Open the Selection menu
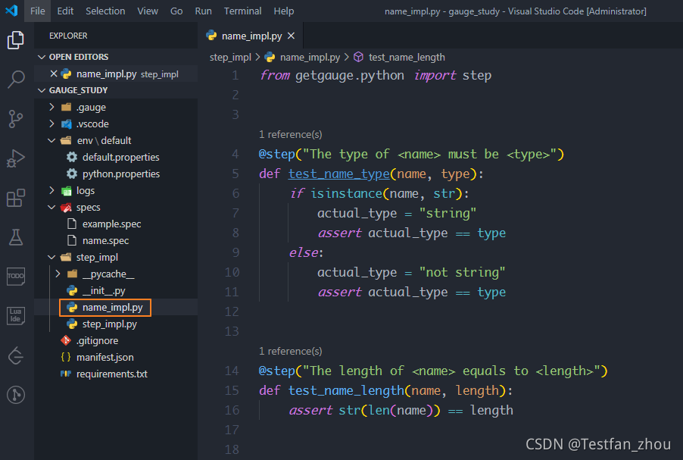The image size is (683, 460). [105, 11]
